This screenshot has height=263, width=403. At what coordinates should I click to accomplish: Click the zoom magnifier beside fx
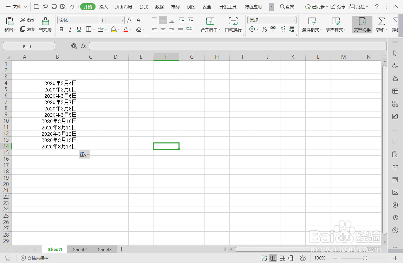click(74, 46)
